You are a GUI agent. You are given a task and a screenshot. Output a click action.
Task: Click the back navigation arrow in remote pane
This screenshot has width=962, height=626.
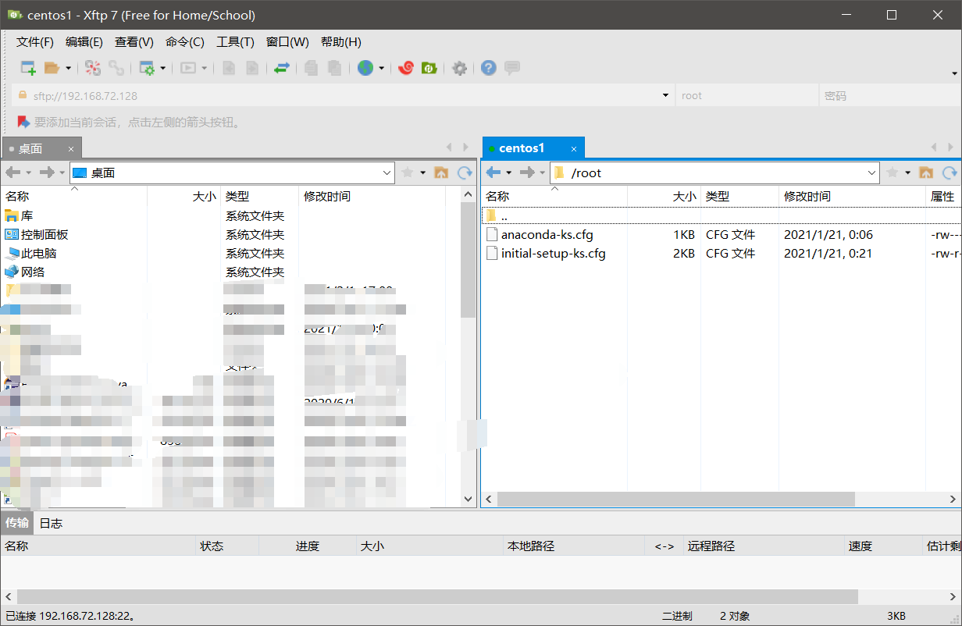click(494, 173)
